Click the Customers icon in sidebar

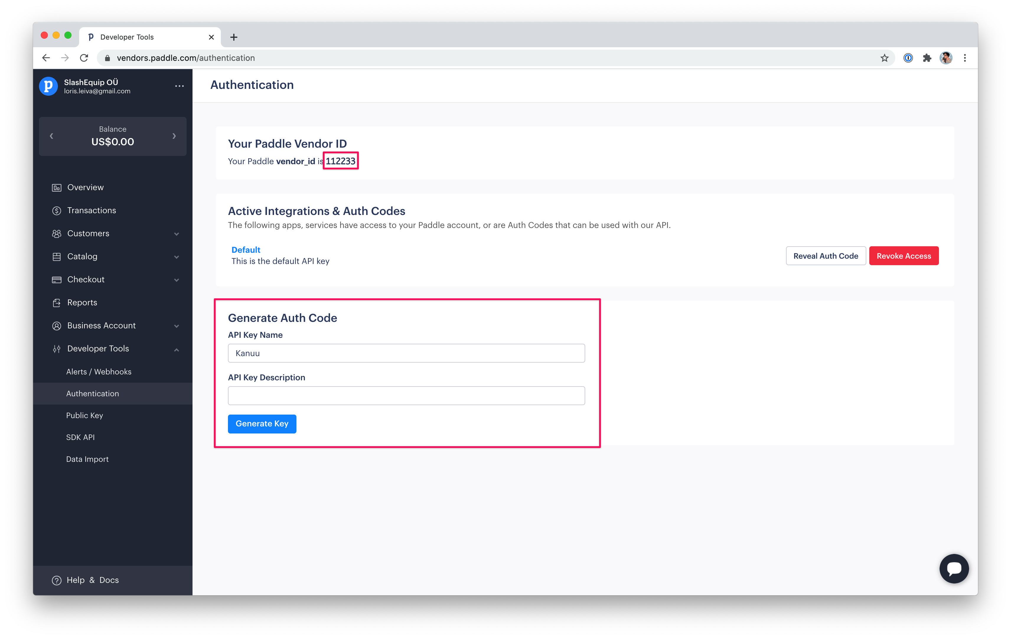coord(57,233)
